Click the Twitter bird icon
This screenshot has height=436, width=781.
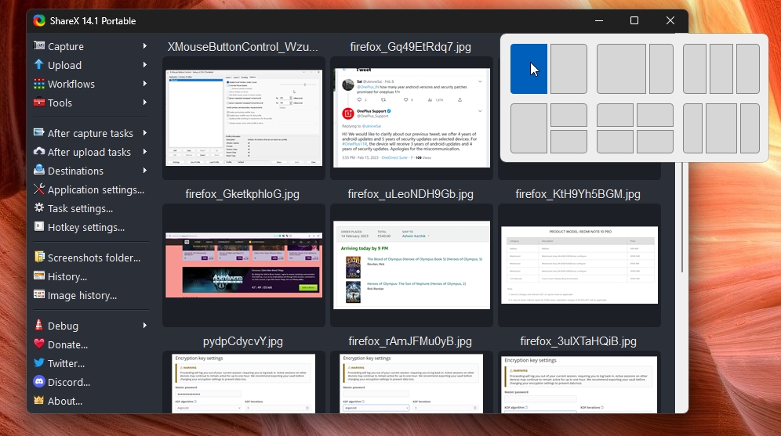[x=39, y=363]
